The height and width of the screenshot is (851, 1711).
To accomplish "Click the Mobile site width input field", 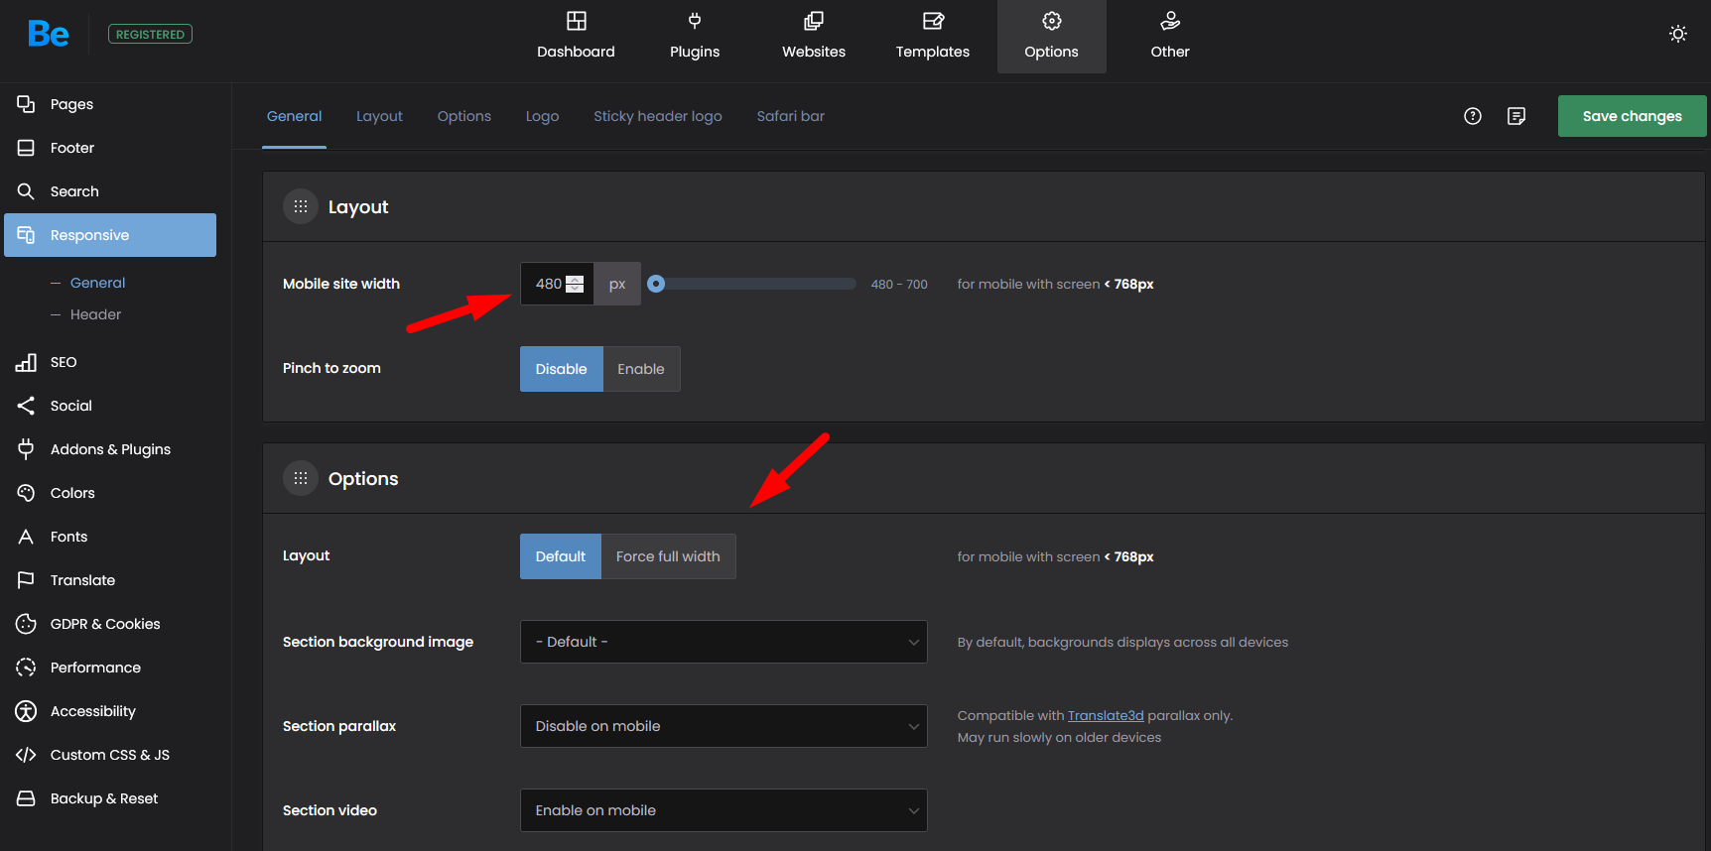I will coord(557,284).
